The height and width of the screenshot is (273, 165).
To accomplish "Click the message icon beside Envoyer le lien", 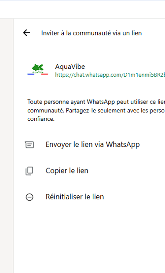I will (29, 145).
